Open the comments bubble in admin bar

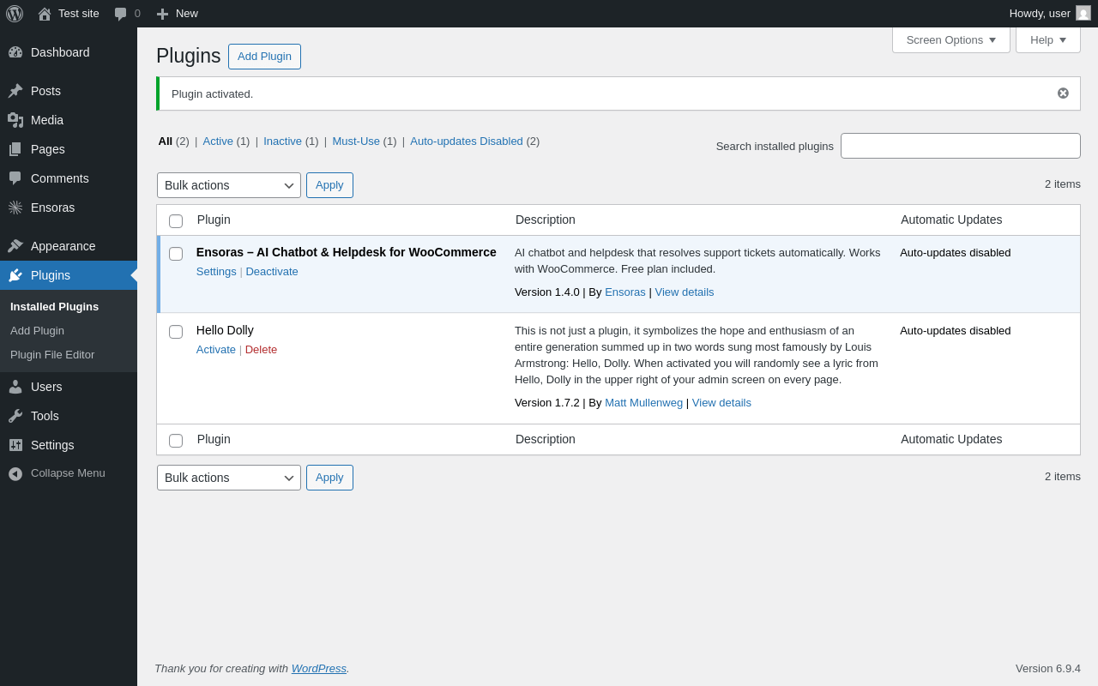pyautogui.click(x=121, y=14)
